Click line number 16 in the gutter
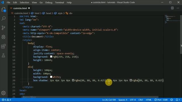The height and width of the screenshot is (102, 182). pos(14,67)
